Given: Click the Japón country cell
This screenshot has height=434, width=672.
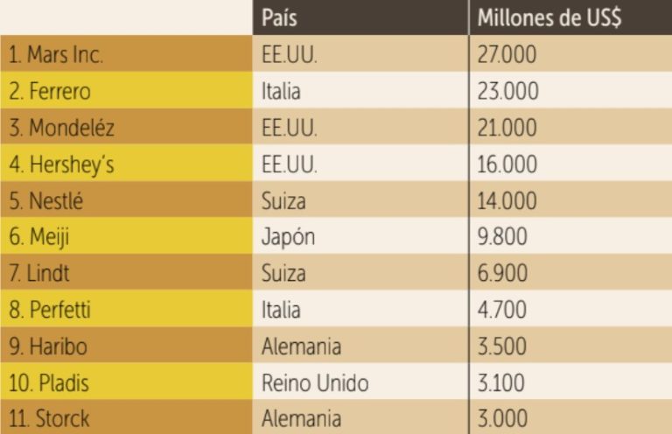Looking at the screenshot, I should coord(288,237).
